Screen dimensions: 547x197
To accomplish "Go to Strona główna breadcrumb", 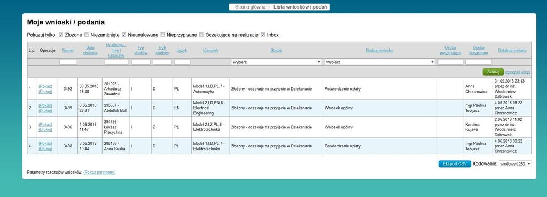I will (x=250, y=7).
